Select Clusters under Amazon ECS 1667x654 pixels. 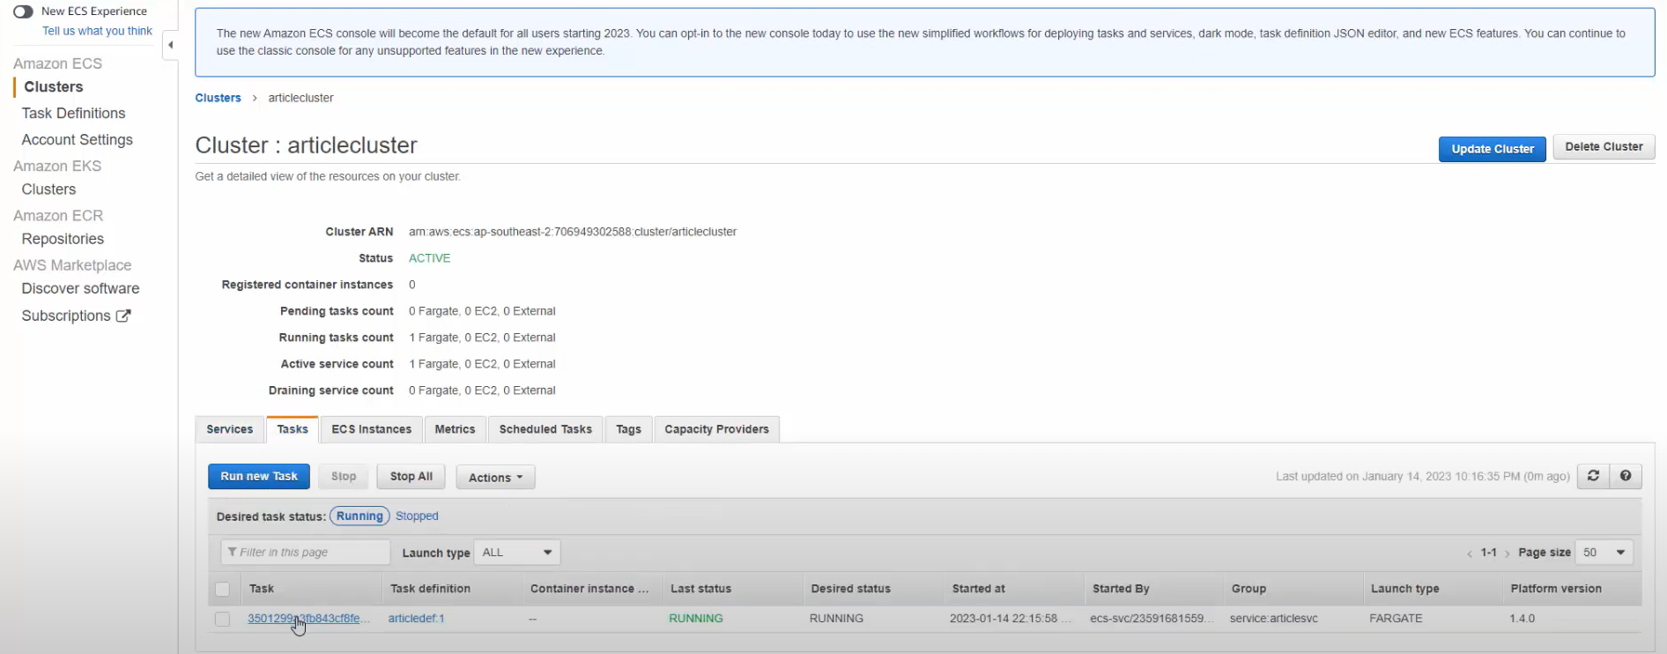coord(54,86)
